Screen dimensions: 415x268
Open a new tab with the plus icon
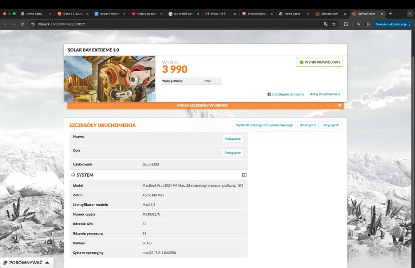[391, 14]
